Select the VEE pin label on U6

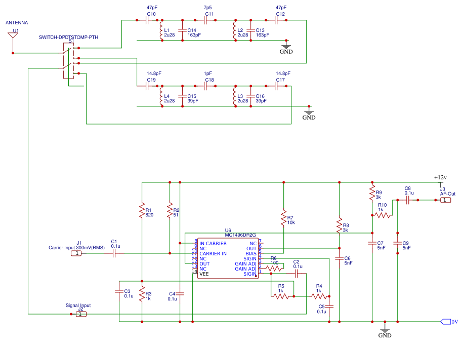(x=204, y=274)
